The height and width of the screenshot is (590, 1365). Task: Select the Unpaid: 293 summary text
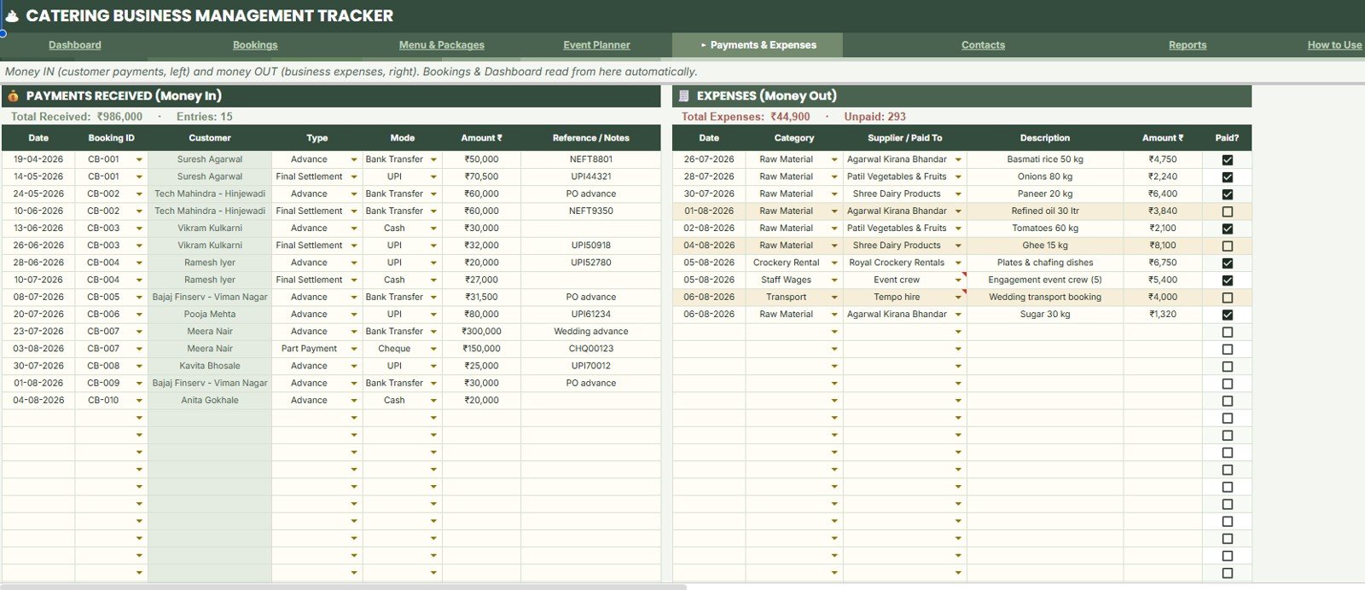point(874,117)
